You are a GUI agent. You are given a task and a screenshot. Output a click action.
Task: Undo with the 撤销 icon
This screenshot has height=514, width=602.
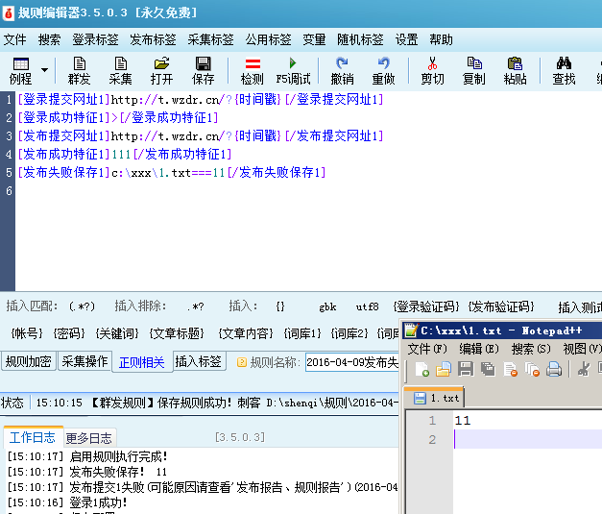[x=342, y=71]
